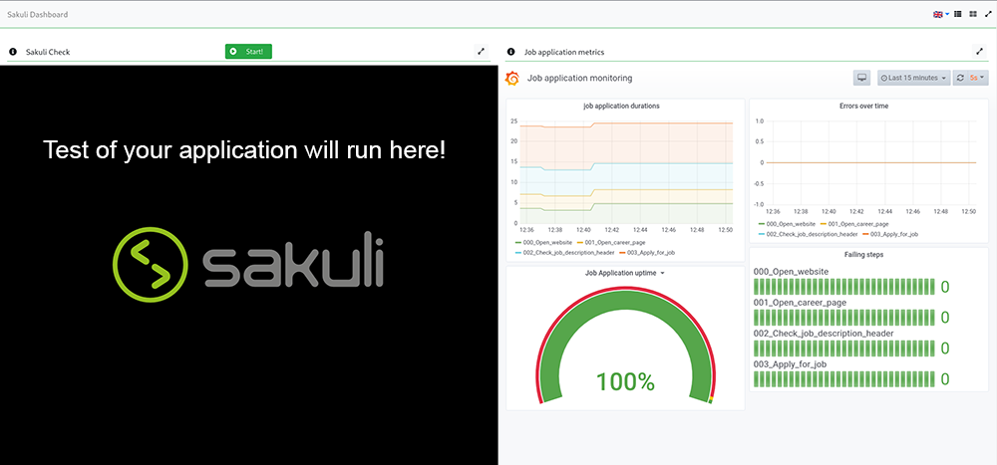This screenshot has width=997, height=465.
Task: Click the Sakuli Check panel title
Action: click(x=48, y=52)
